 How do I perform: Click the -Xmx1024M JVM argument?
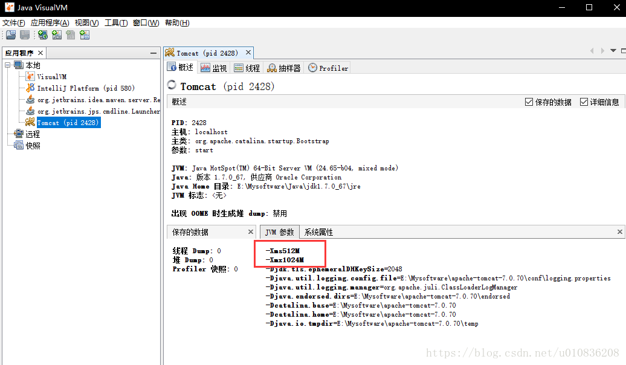pyautogui.click(x=285, y=260)
